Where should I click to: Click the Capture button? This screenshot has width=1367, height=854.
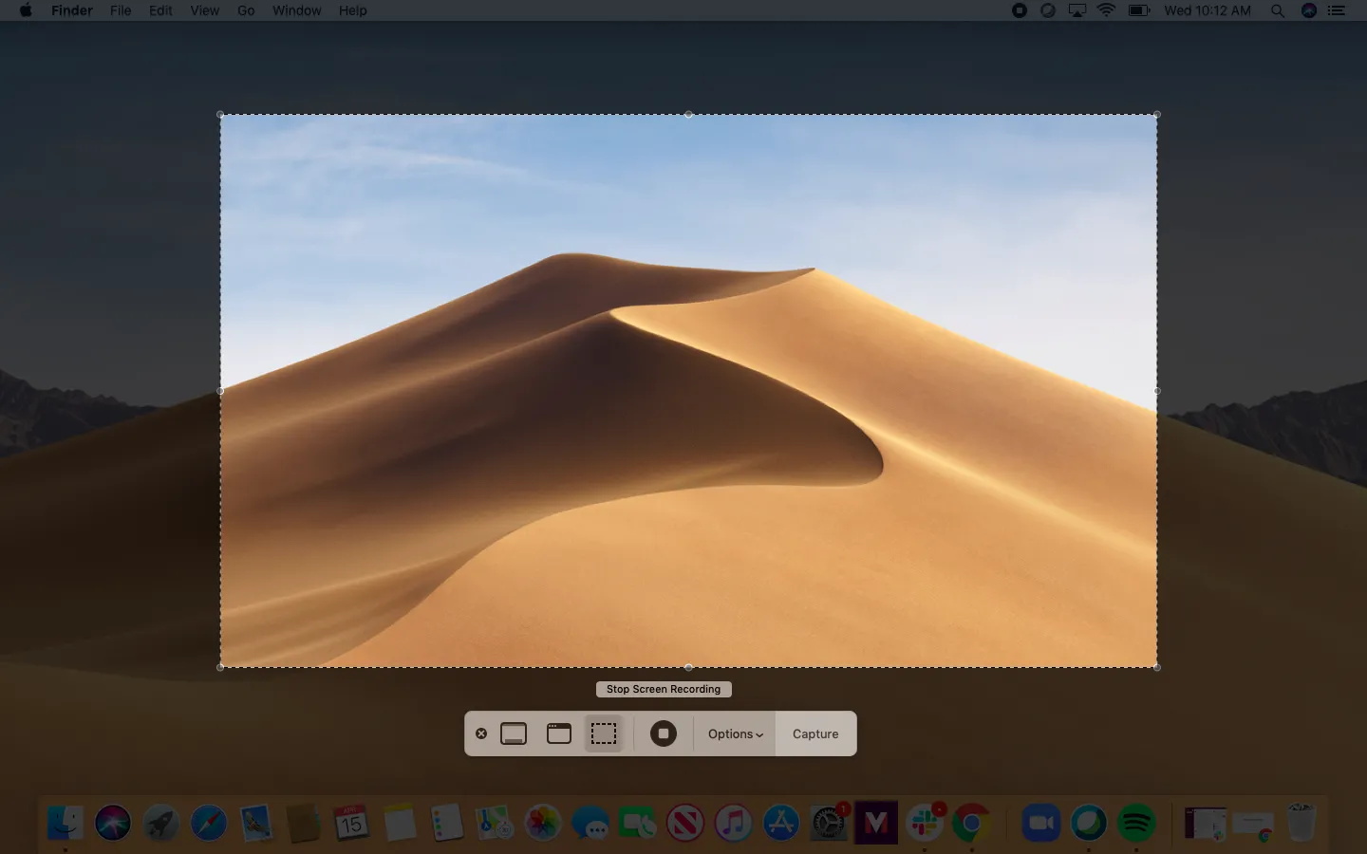point(815,733)
